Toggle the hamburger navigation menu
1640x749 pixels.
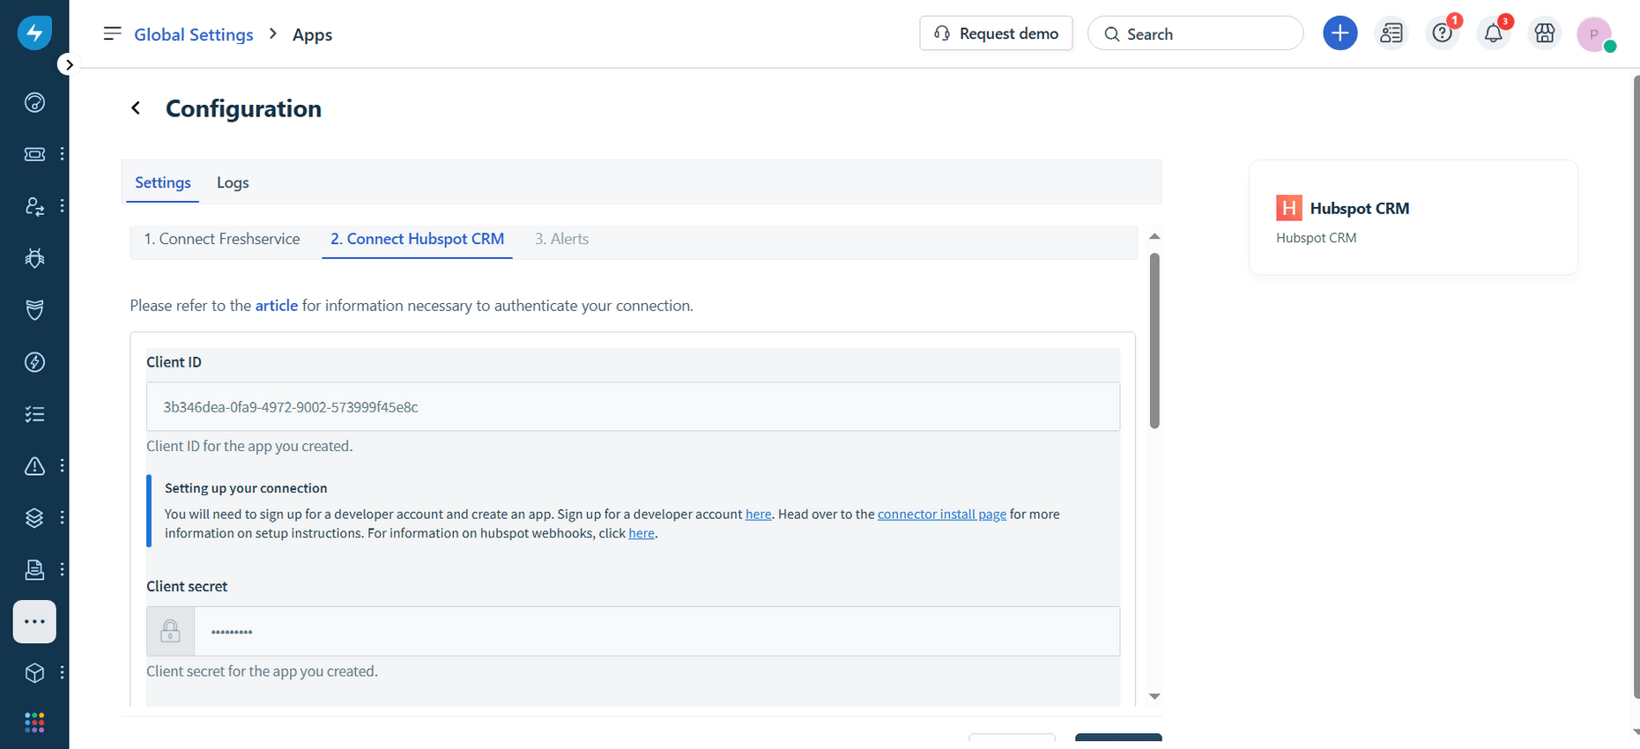point(112,33)
